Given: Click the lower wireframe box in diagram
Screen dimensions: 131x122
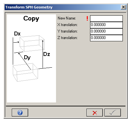Looking at the screenshot, I should click(x=25, y=72).
